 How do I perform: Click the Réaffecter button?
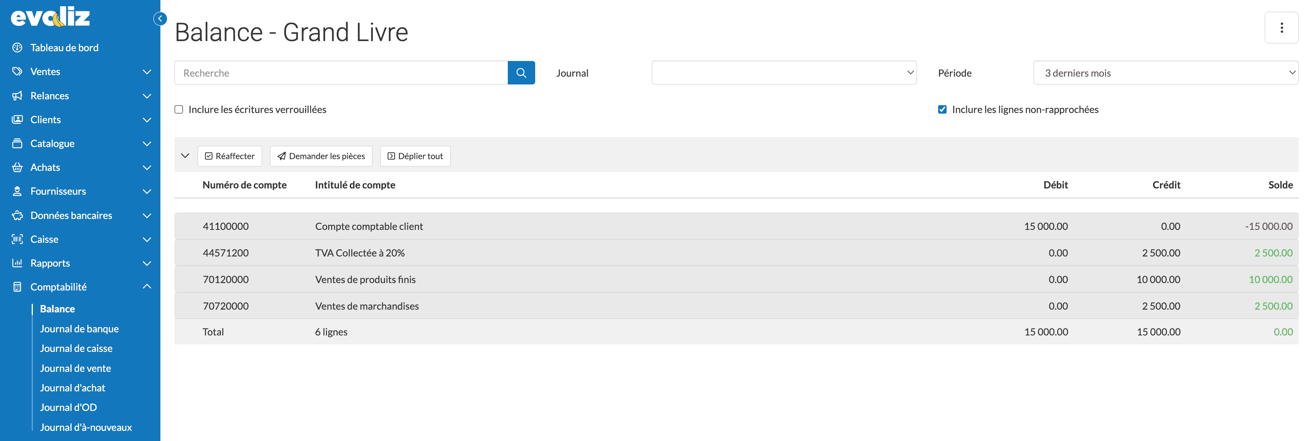(230, 156)
